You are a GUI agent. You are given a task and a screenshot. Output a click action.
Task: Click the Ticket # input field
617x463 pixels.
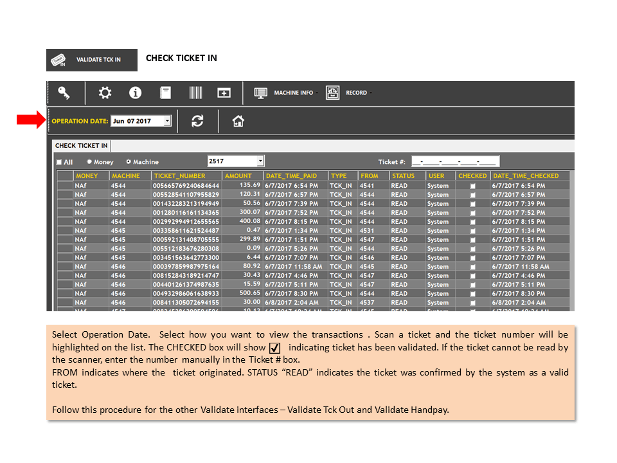coord(455,161)
